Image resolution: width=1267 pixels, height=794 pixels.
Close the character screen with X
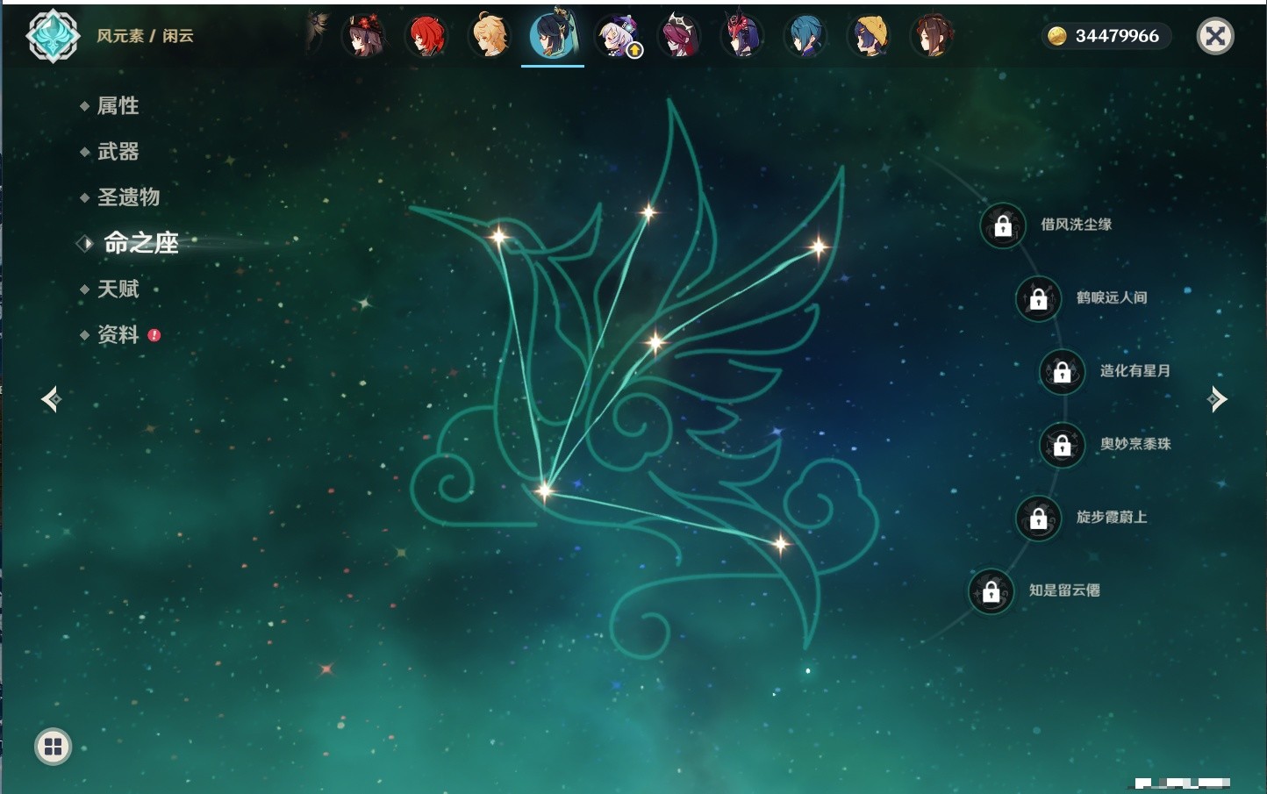[x=1215, y=36]
